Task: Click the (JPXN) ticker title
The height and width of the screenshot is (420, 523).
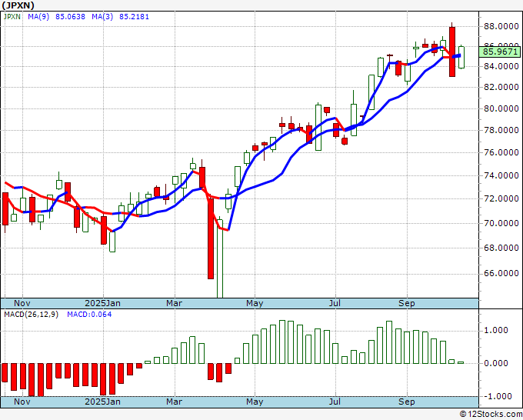Action: pyautogui.click(x=18, y=5)
